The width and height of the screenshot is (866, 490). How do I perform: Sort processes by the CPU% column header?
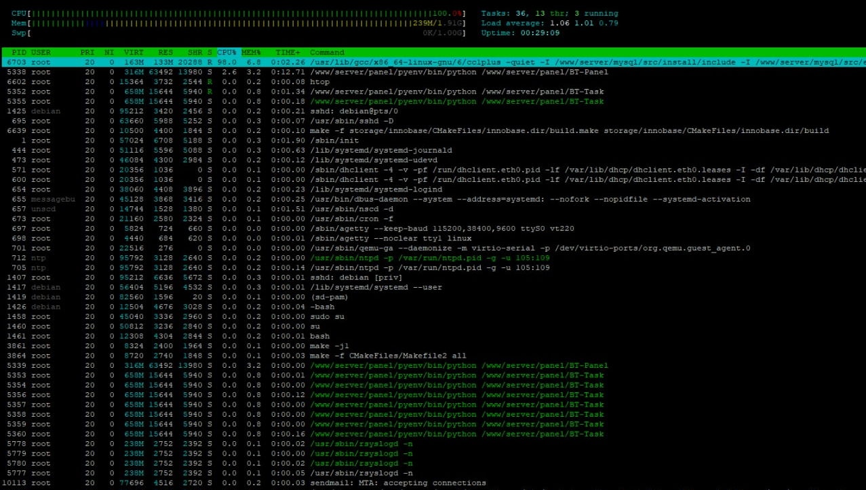[x=227, y=52]
